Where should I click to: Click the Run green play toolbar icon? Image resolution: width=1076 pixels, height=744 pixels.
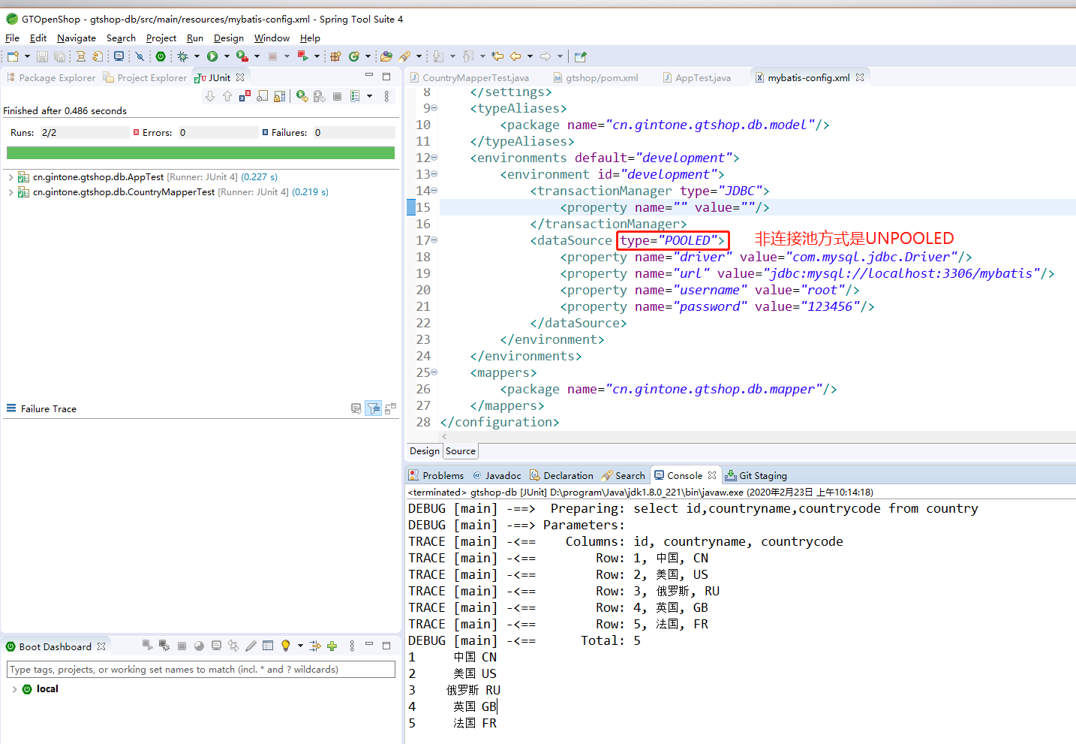pyautogui.click(x=212, y=56)
